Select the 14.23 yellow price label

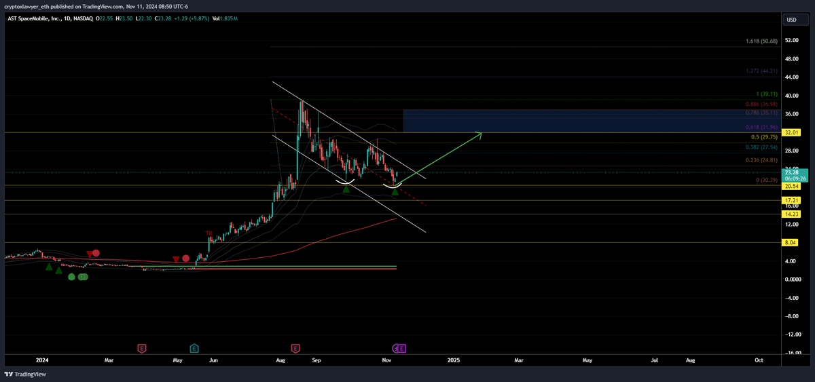pos(791,214)
